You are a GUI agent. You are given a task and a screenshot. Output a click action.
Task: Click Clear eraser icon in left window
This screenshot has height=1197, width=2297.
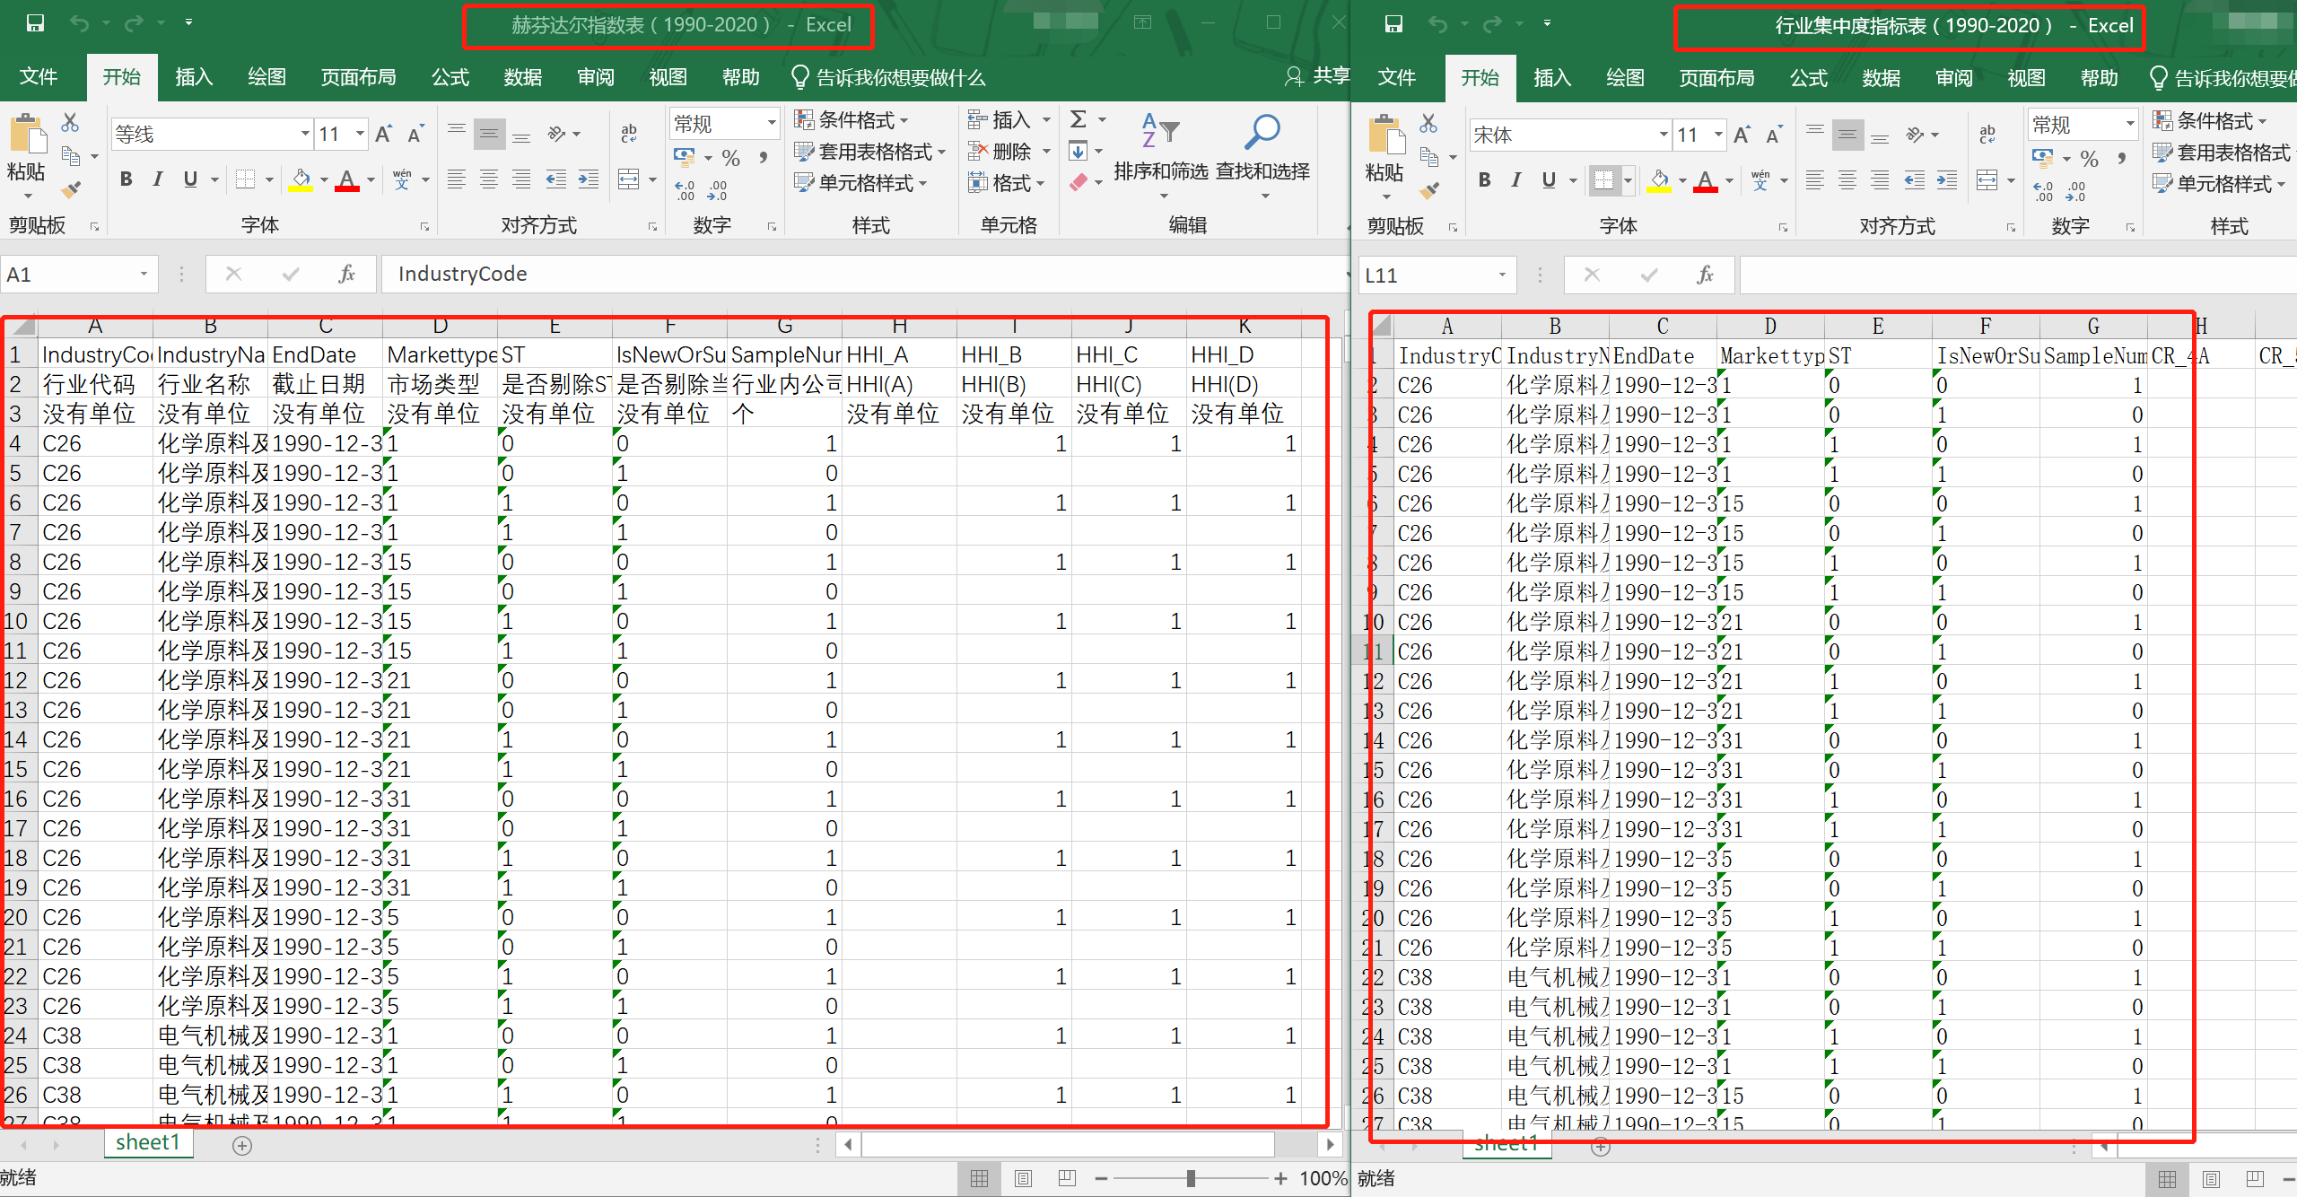coord(1079,182)
